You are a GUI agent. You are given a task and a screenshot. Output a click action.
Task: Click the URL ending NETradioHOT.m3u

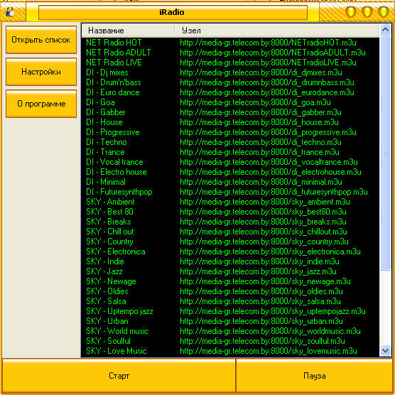point(268,43)
